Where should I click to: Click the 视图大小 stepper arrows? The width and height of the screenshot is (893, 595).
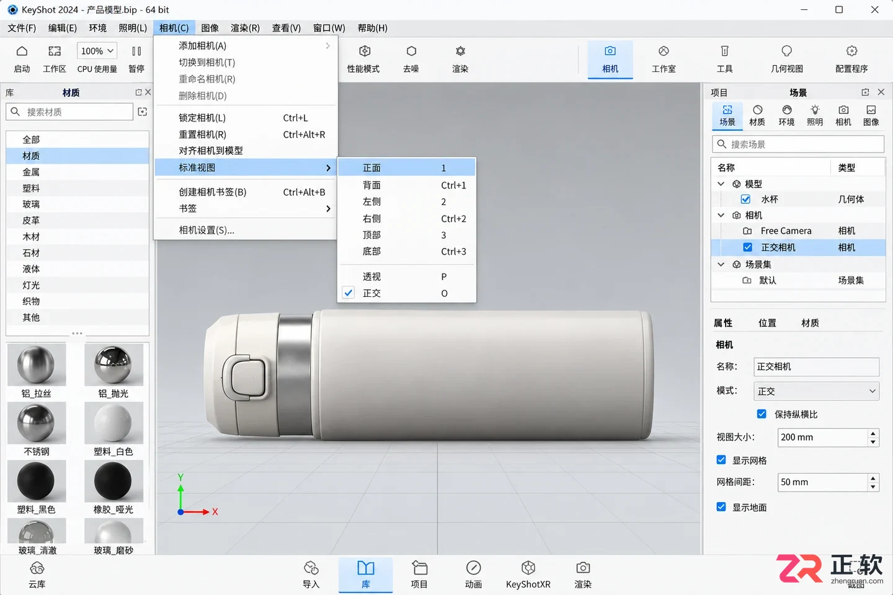[873, 438]
